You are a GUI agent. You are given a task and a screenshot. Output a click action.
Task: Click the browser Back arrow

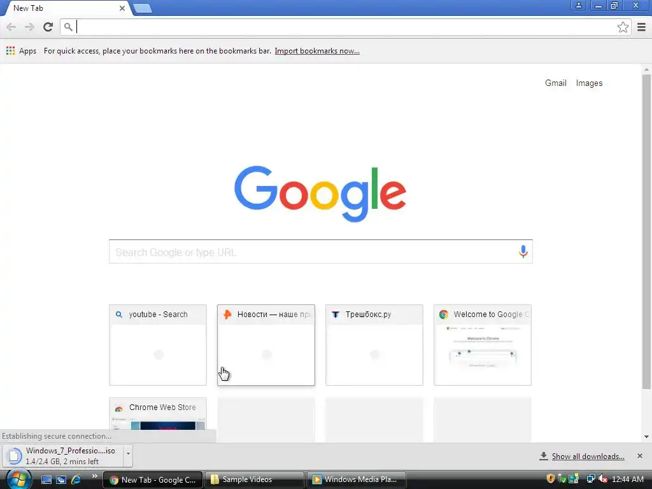(x=11, y=27)
